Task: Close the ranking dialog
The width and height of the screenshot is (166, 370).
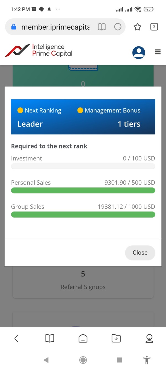Action: [x=140, y=253]
